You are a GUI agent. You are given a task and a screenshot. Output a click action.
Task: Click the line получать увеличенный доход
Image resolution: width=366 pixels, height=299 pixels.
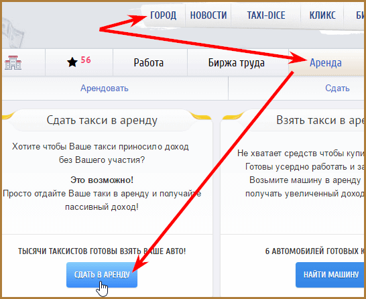(x=305, y=194)
